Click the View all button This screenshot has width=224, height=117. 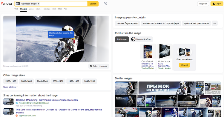point(185,65)
